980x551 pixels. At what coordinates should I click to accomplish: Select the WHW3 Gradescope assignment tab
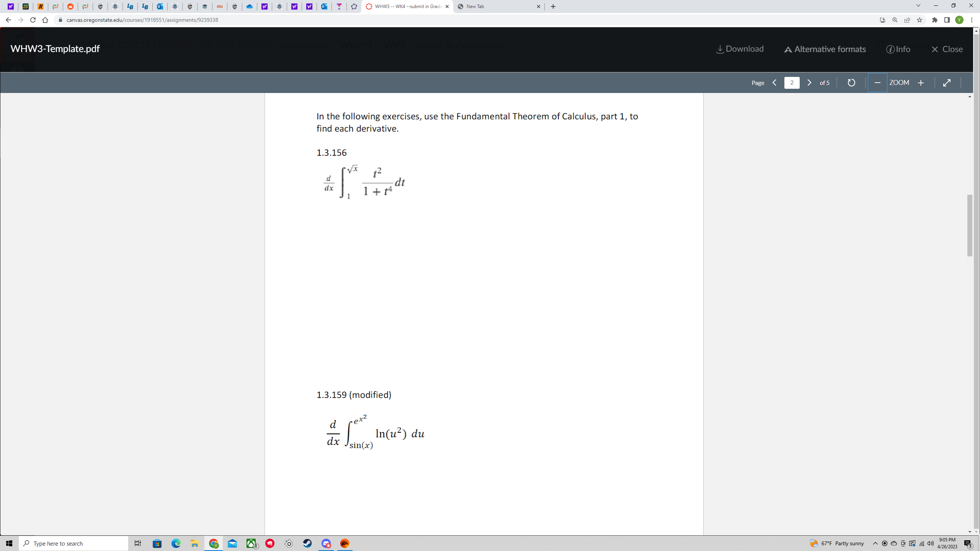pos(406,7)
